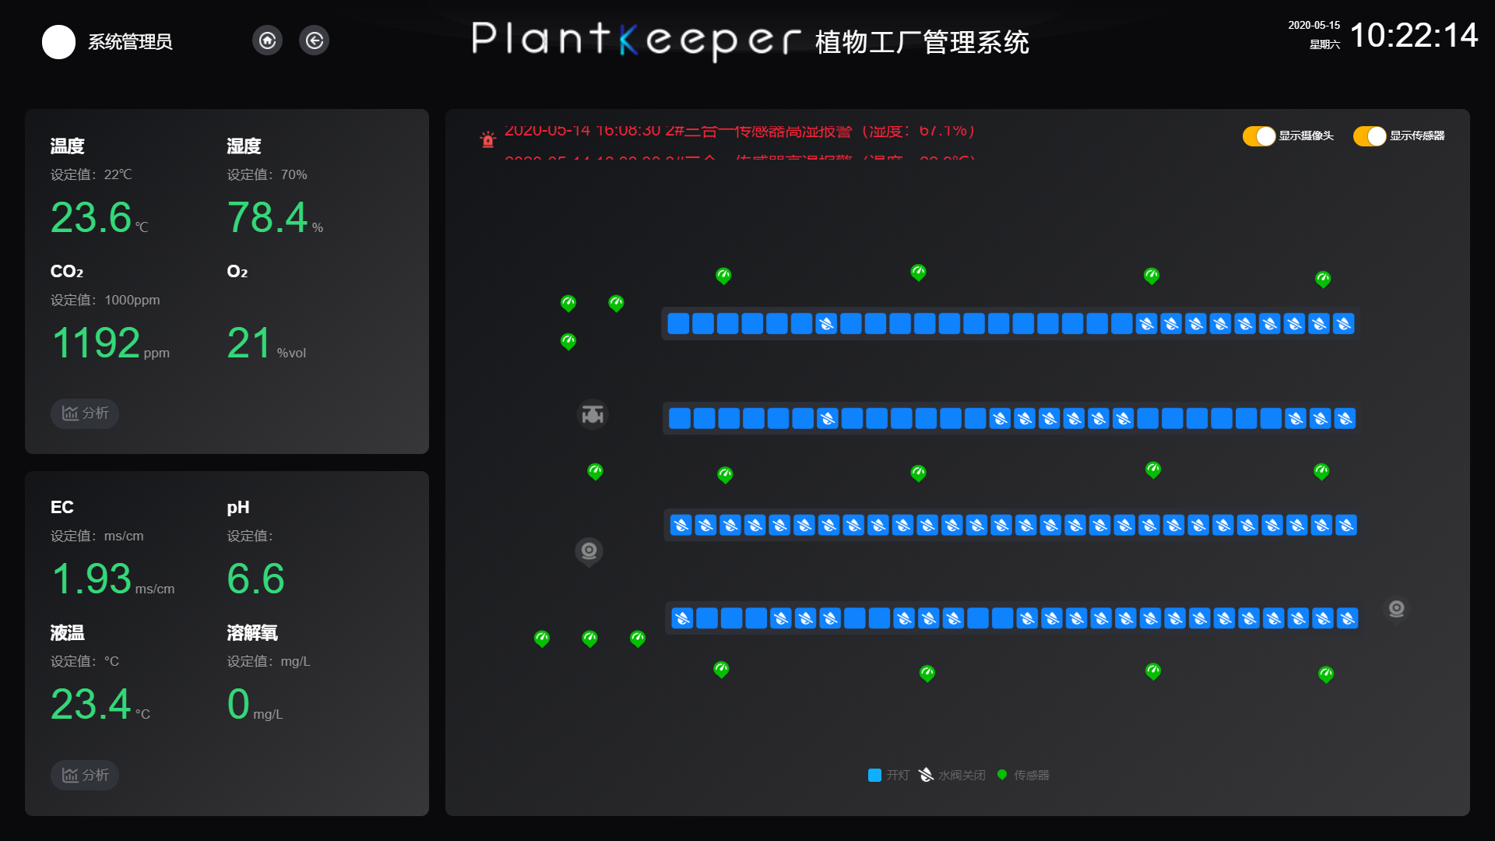
Task: Click the single green sensor left of third rack
Action: tap(595, 472)
